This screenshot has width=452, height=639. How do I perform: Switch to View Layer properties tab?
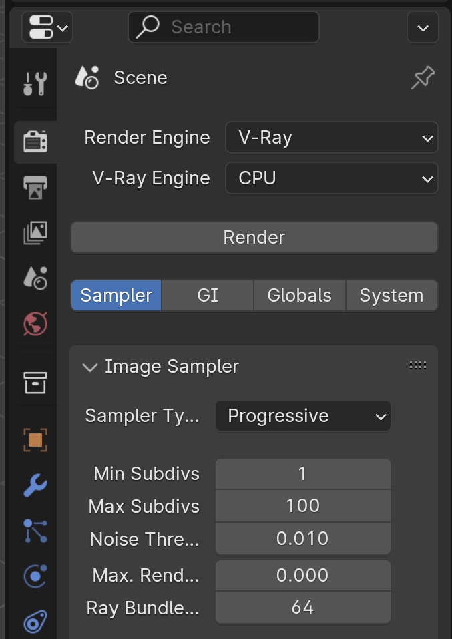pyautogui.click(x=35, y=233)
